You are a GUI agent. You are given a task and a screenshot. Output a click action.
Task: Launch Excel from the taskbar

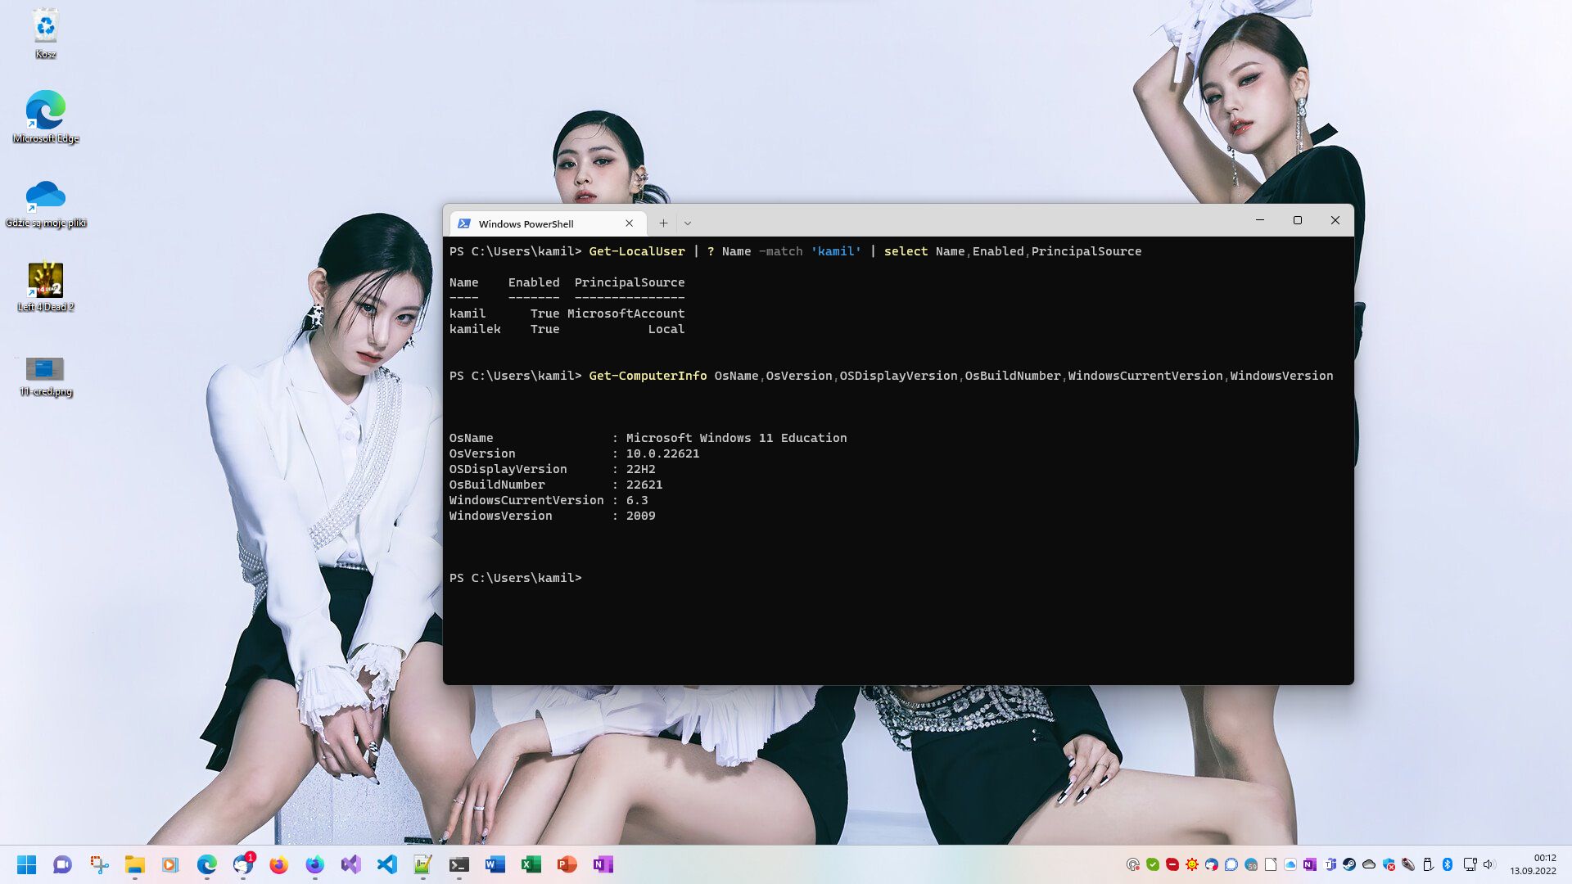[531, 864]
